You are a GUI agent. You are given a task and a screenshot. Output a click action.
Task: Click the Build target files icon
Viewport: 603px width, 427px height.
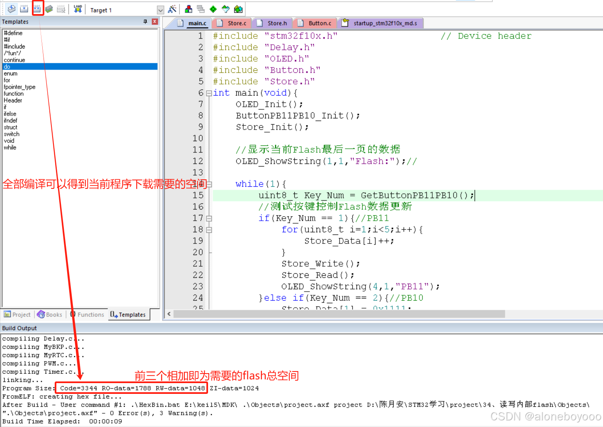[x=24, y=9]
